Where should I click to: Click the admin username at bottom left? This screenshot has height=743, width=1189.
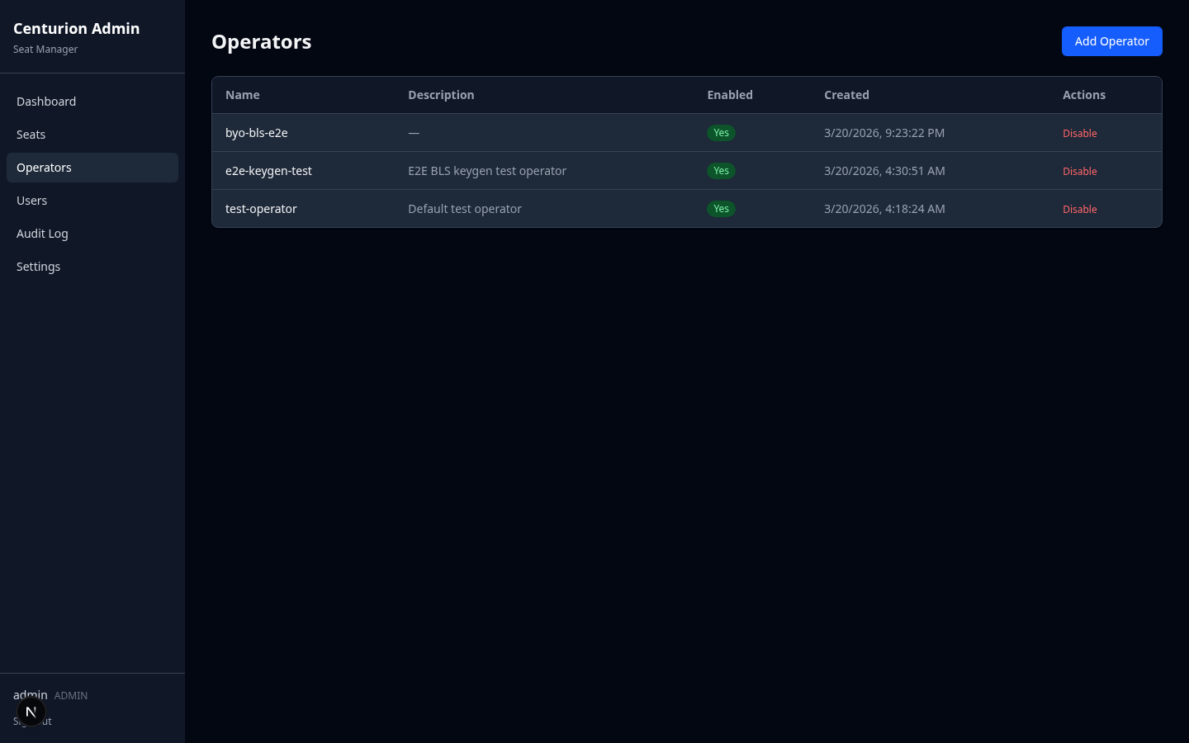point(31,695)
